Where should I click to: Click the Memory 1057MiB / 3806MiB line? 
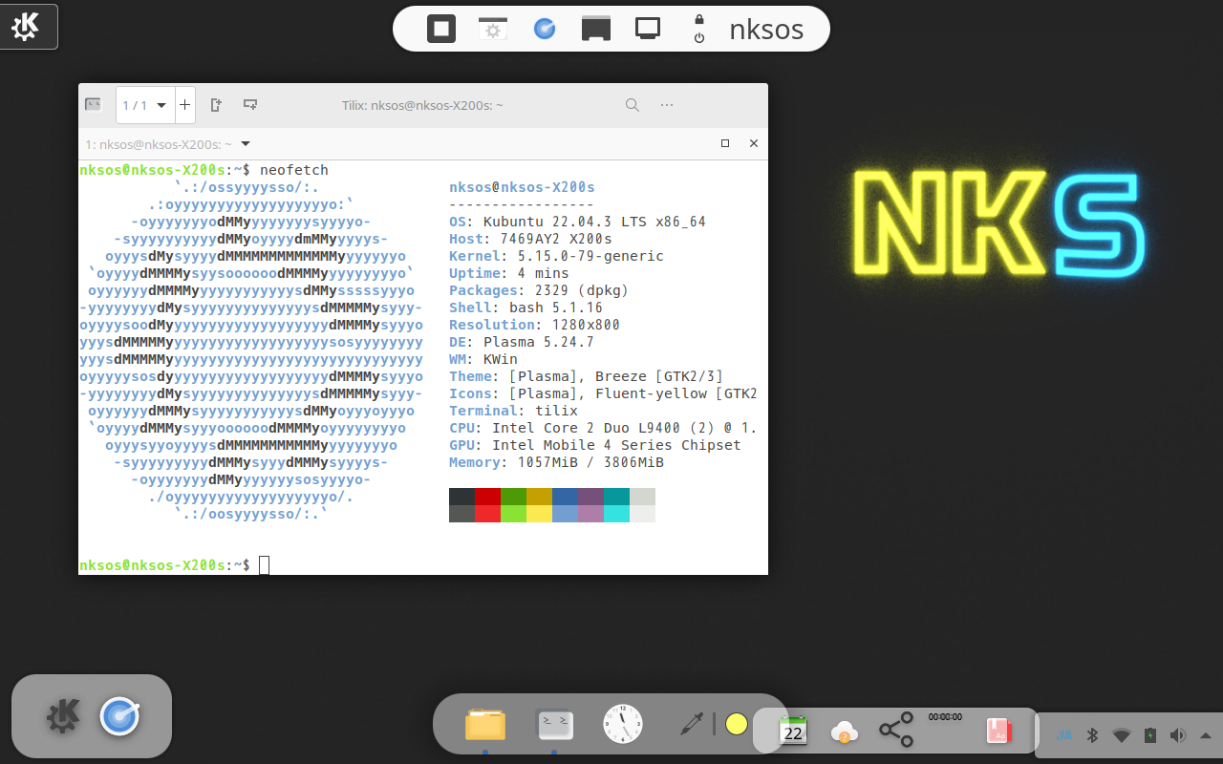pyautogui.click(x=556, y=462)
